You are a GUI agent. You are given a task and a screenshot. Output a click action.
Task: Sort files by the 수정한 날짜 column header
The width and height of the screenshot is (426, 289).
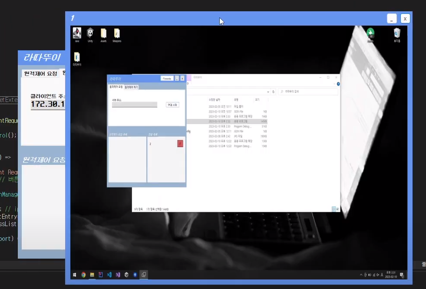tap(214, 99)
